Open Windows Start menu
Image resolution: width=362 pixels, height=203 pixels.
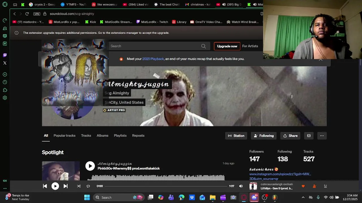point(87,197)
